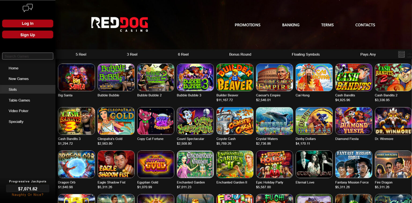View the Naughty Or Nice progressive jackpot

[x=28, y=189]
